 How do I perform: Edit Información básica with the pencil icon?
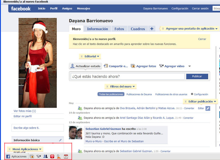point(60,140)
